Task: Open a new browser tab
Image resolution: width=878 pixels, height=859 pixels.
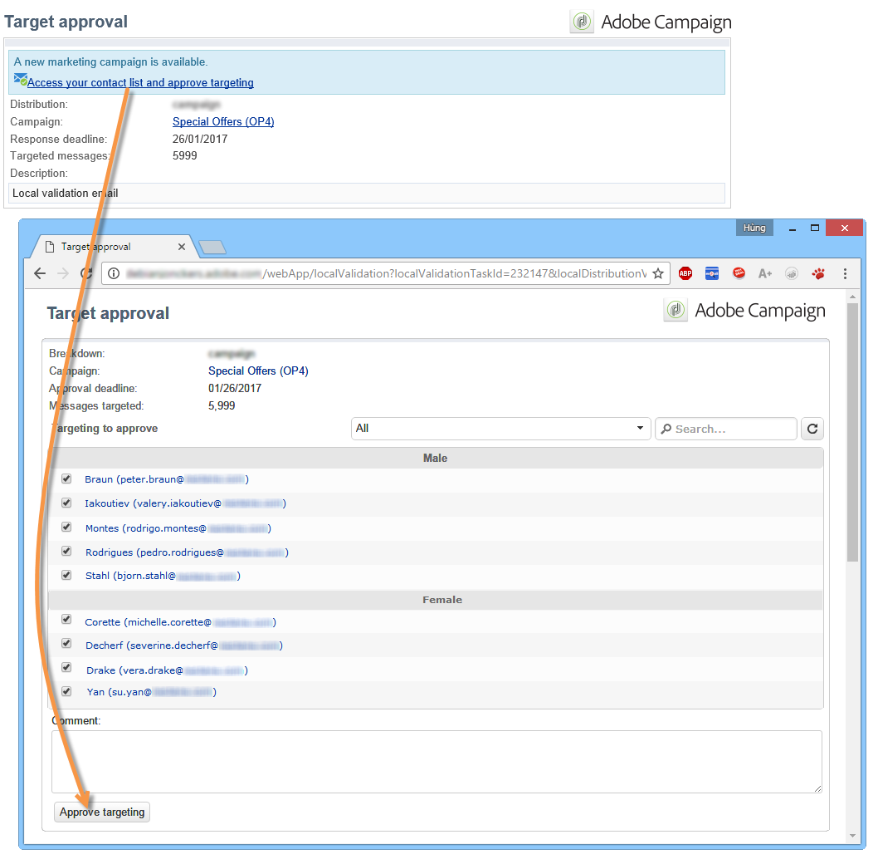Action: [x=212, y=247]
